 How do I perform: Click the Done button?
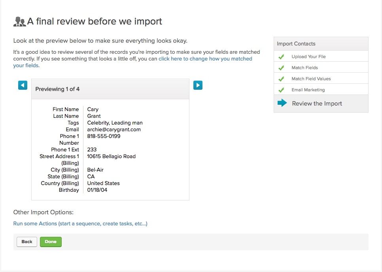pyautogui.click(x=51, y=242)
